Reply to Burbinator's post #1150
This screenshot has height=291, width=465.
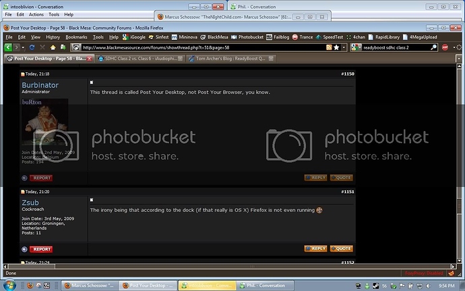pos(315,178)
